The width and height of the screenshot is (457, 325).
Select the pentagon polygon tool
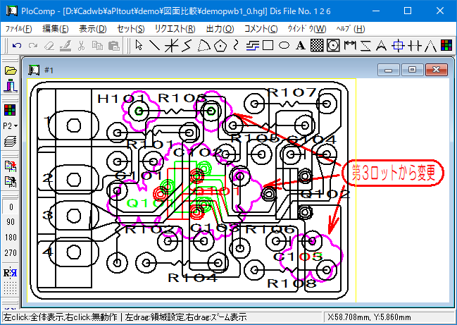coord(220,46)
